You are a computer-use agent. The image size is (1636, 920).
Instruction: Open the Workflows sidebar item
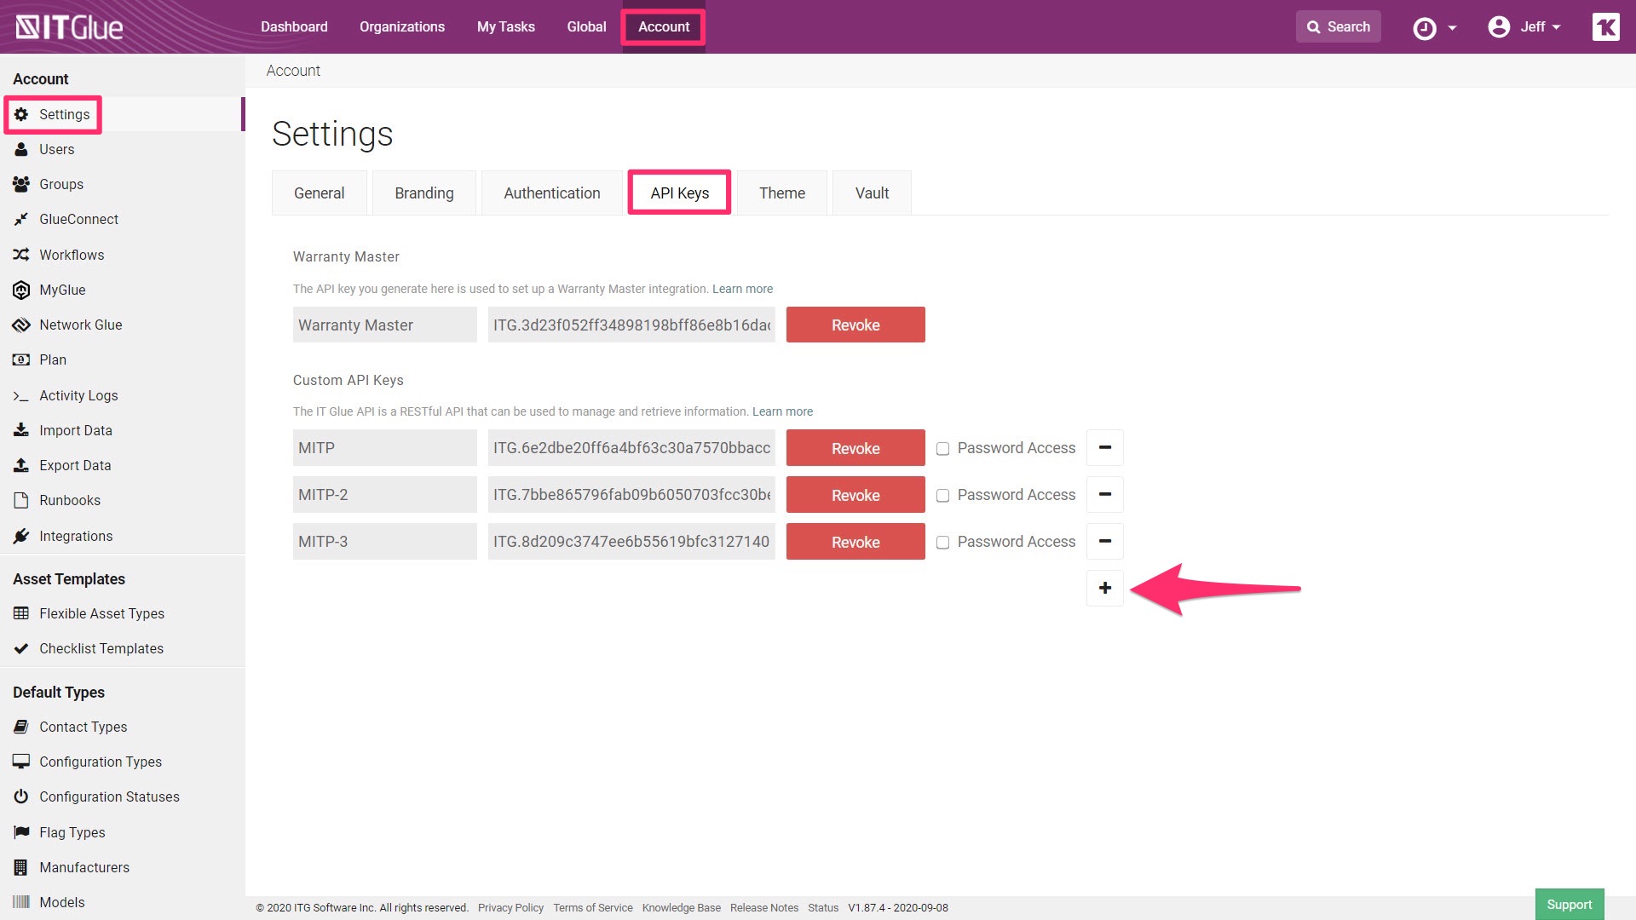[72, 255]
